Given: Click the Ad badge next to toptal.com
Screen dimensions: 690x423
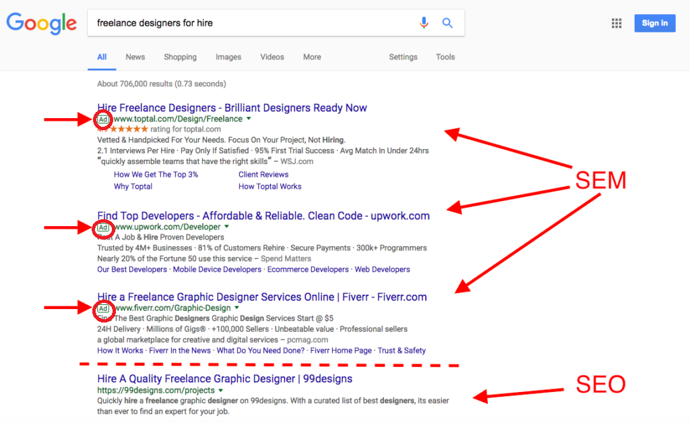Looking at the screenshot, I should [103, 119].
